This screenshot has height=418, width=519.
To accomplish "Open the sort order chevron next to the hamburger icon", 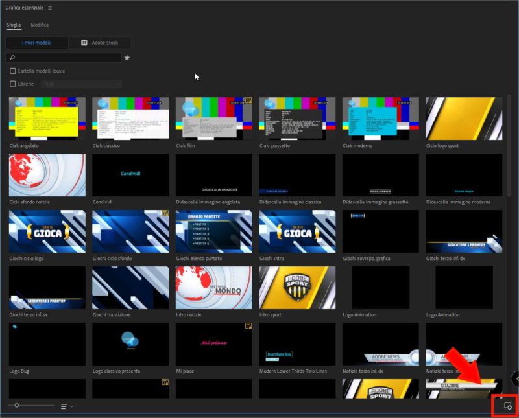I will coord(71,406).
